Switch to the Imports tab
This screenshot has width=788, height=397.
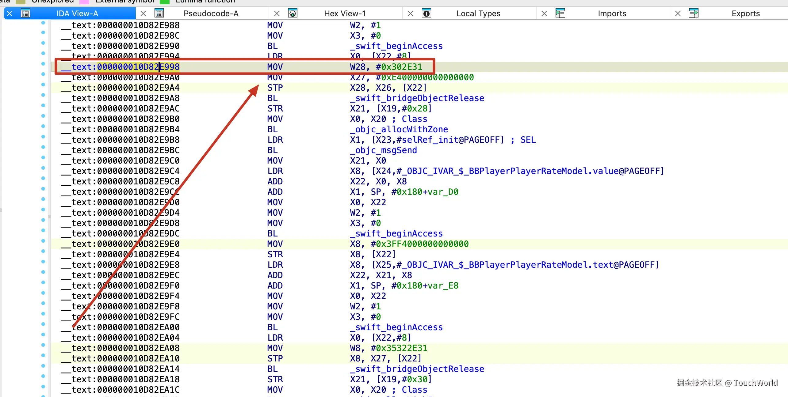pyautogui.click(x=612, y=13)
